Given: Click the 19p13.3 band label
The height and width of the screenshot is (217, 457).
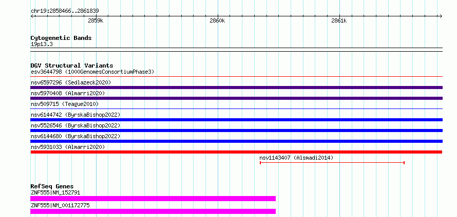Looking at the screenshot, I should click(x=42, y=45).
